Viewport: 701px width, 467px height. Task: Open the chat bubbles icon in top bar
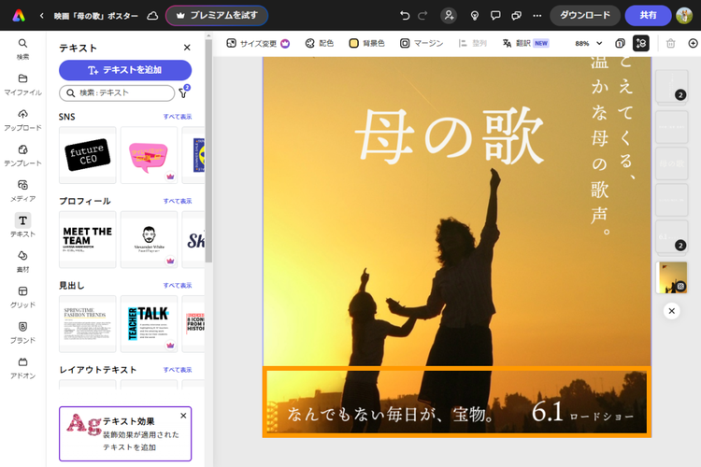click(516, 16)
